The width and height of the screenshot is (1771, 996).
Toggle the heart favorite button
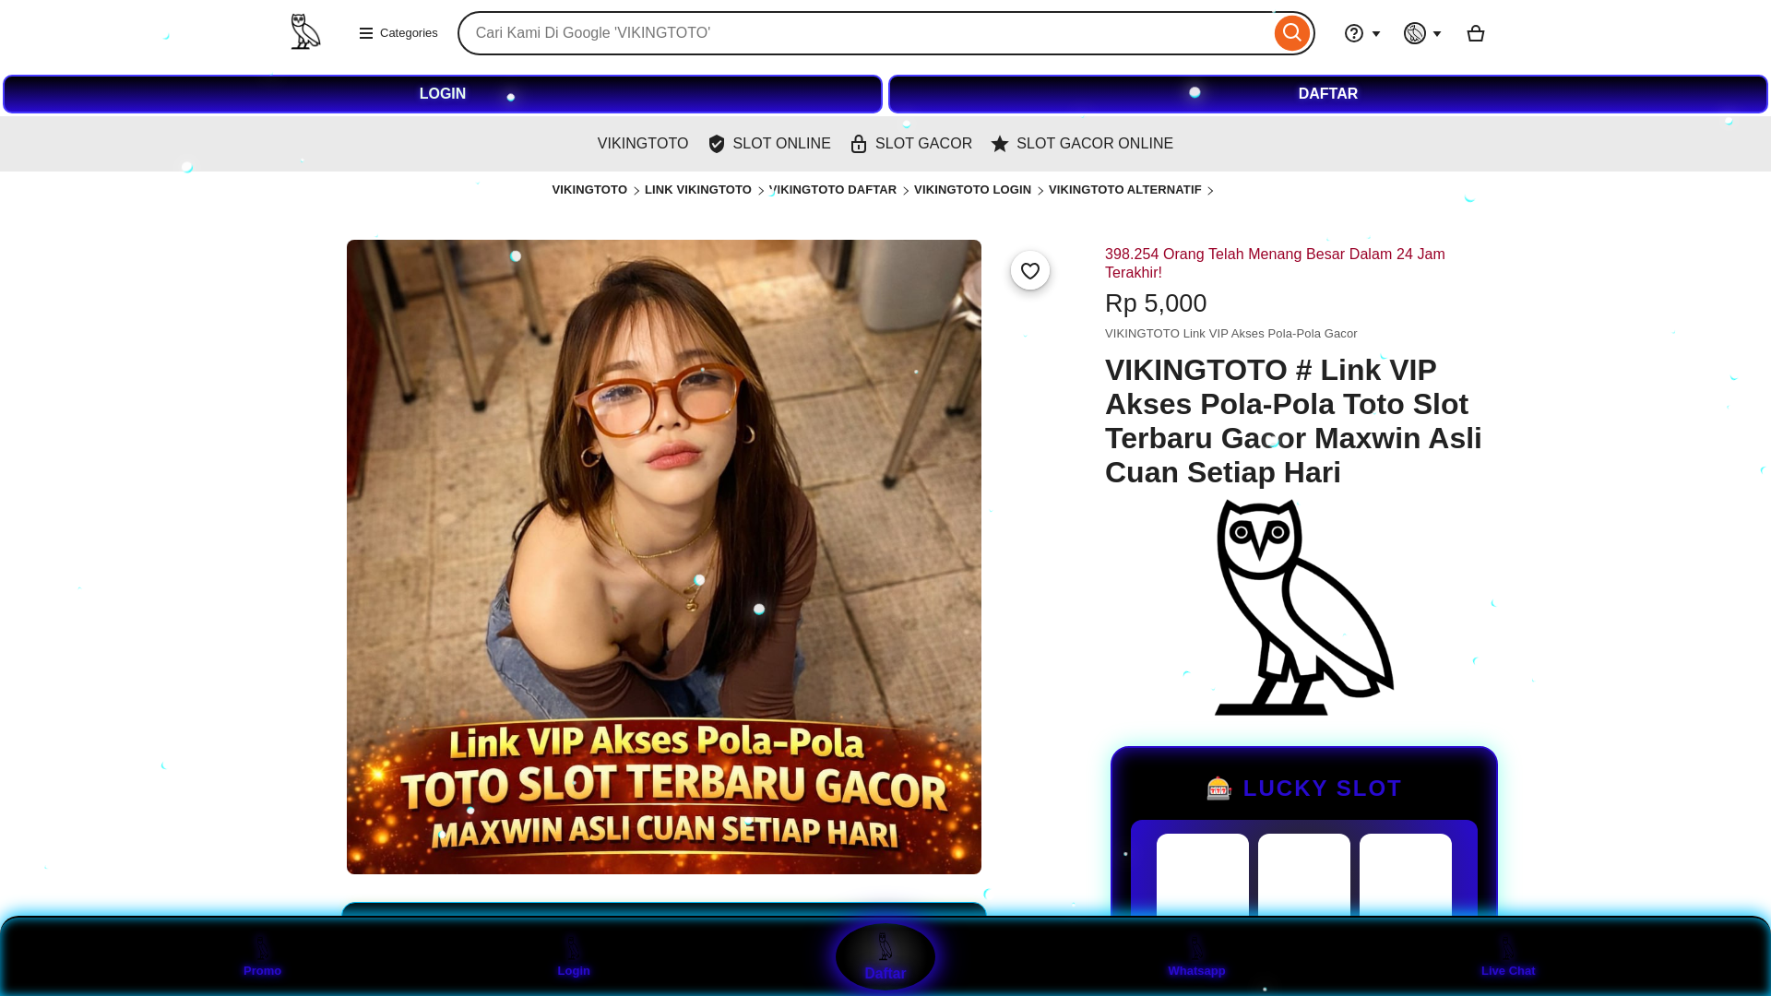[1030, 270]
